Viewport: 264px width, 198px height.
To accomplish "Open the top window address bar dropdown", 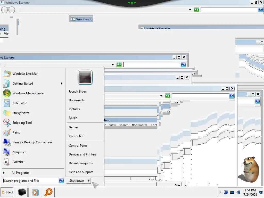I will [x=190, y=10].
